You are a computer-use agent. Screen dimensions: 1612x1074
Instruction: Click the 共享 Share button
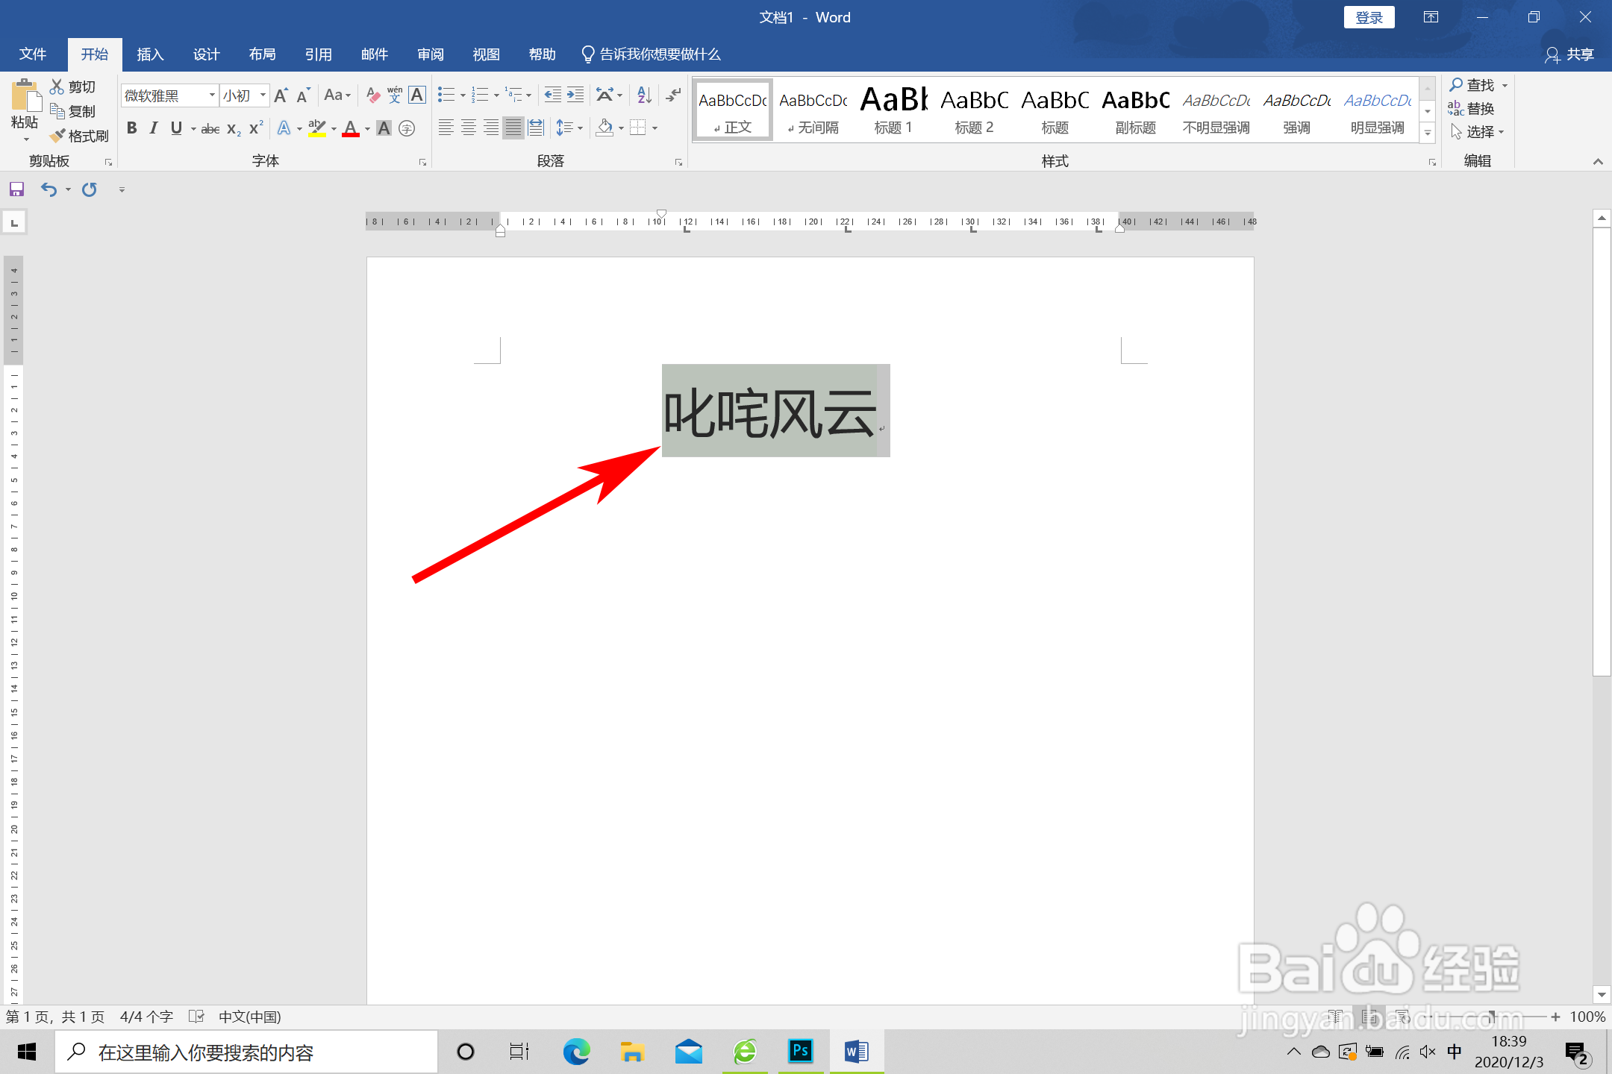click(1569, 54)
